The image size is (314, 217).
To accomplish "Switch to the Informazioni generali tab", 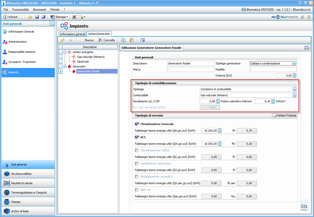I will coord(73,34).
